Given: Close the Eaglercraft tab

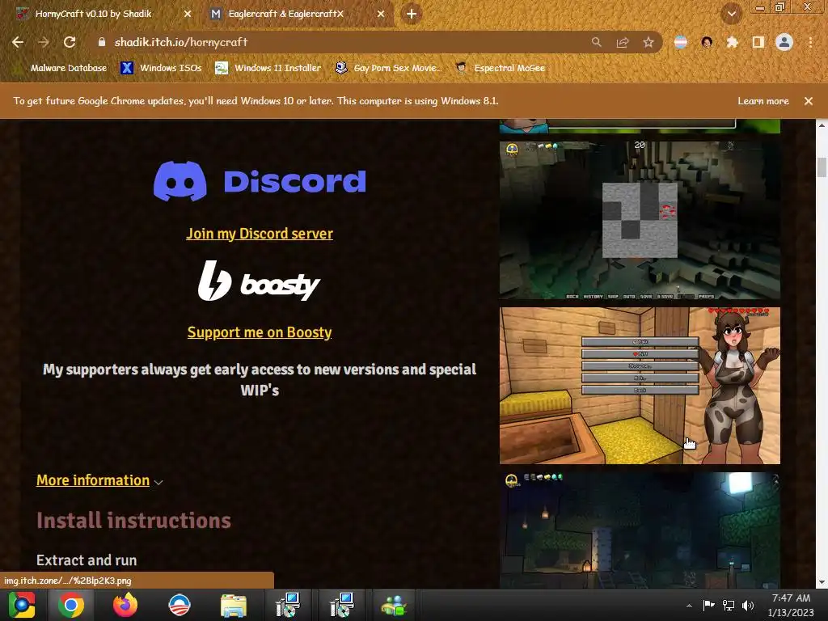Looking at the screenshot, I should tap(381, 14).
